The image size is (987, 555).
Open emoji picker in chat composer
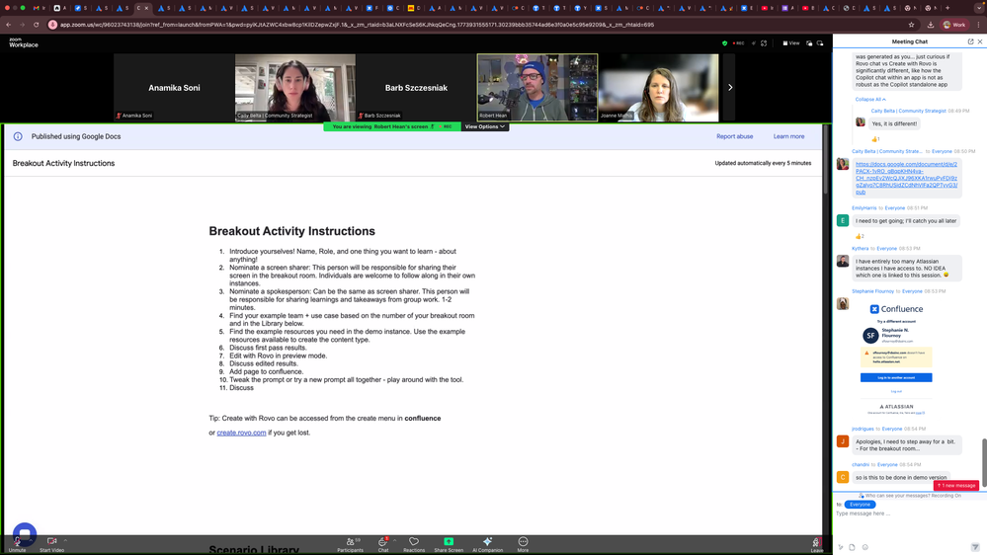click(x=864, y=547)
